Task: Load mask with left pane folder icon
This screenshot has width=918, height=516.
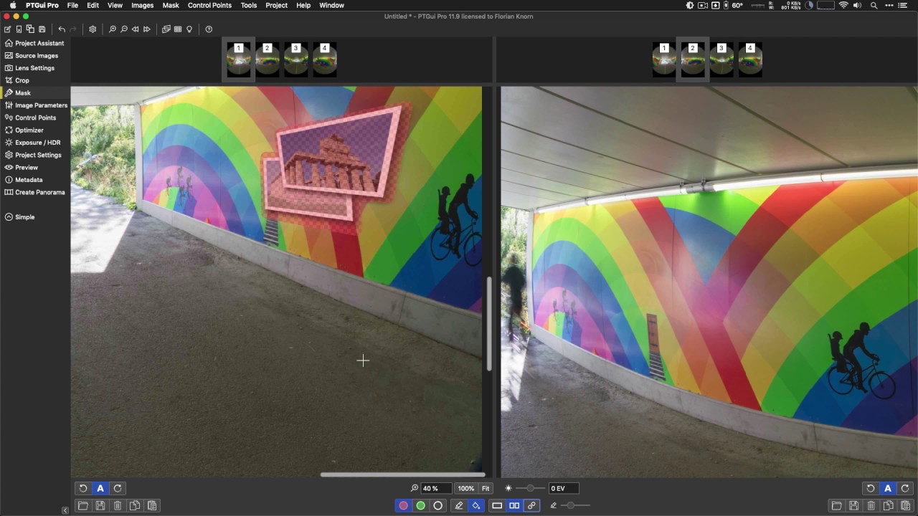Action: click(83, 505)
